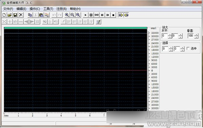Screen dimensions: 203x128
Task: Click first 水平 zoom input field
Action: [x=165, y=36]
